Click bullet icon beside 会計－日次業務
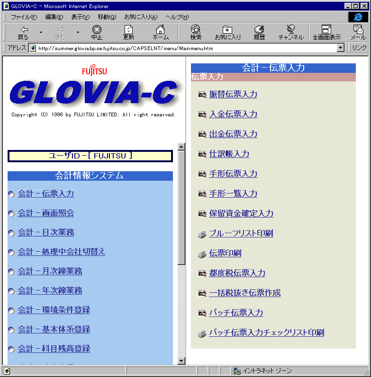 tap(11, 233)
